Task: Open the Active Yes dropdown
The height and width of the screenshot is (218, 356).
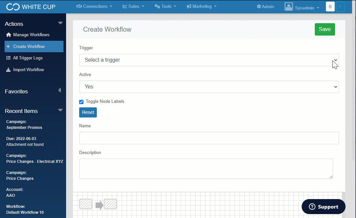Action: 209,87
